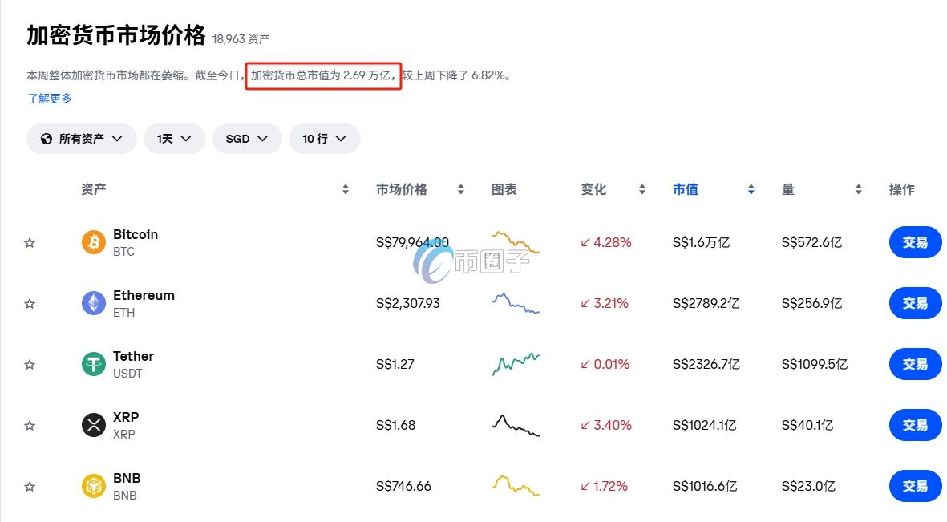Select the Tether asset name
947x522 pixels.
(x=133, y=357)
